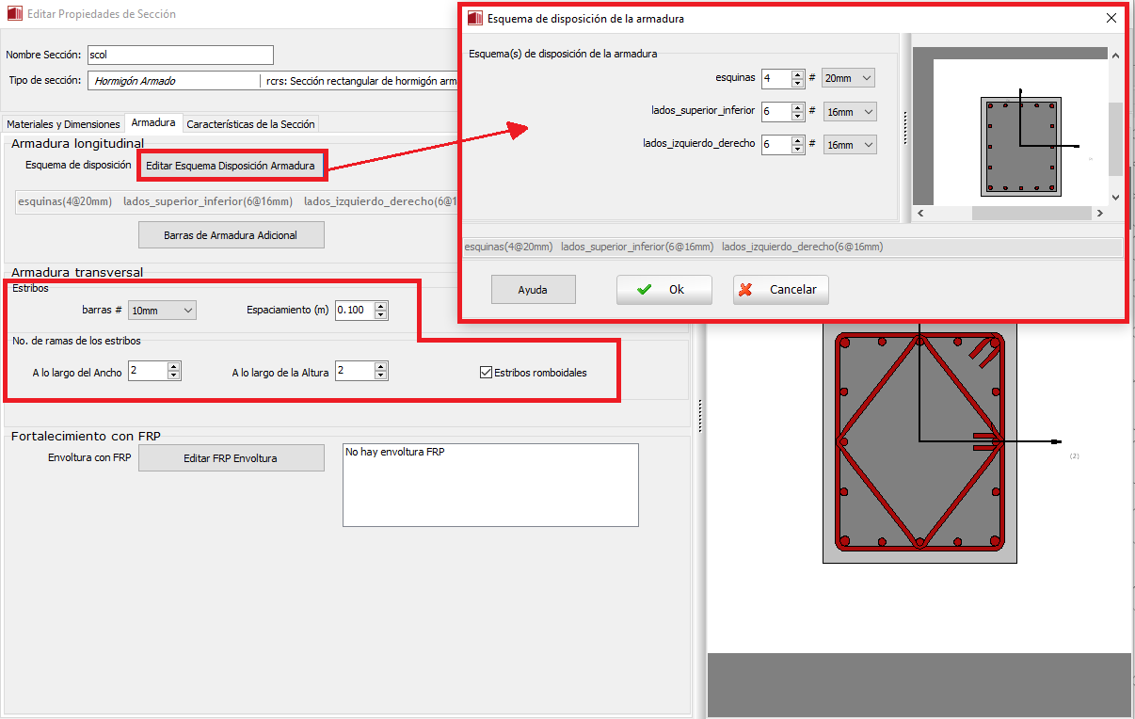The width and height of the screenshot is (1135, 719).
Task: Click Editar FRP Envoltura button
Action: coord(231,458)
